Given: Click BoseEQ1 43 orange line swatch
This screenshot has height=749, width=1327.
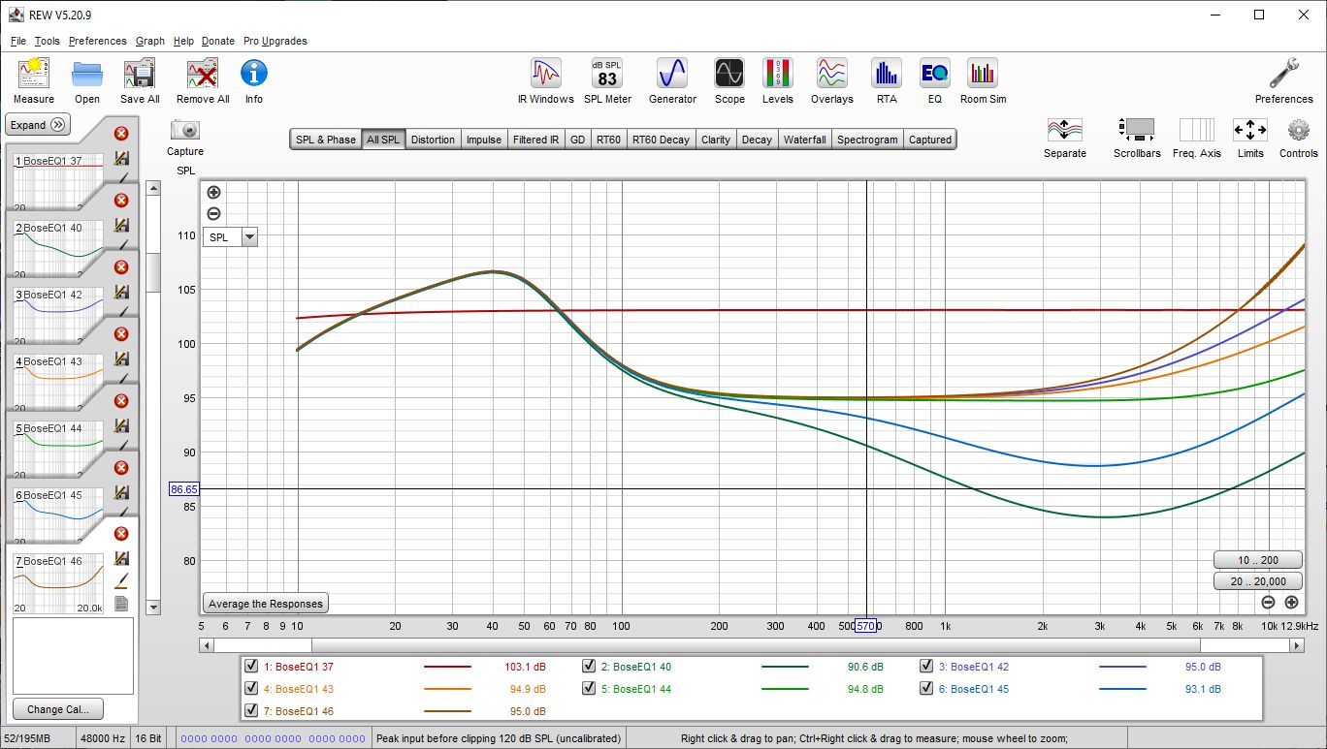Looking at the screenshot, I should coord(447,689).
